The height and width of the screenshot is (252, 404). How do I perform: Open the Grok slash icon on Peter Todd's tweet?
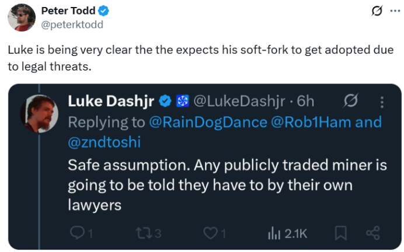coord(377,11)
